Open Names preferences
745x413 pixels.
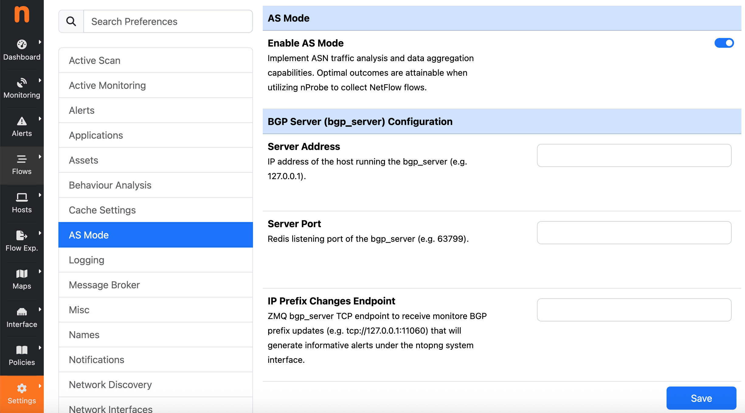tap(156, 335)
